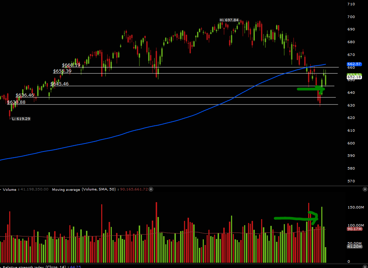This screenshot has width=368, height=268.
Task: Click the gray 41.20M volume tag
Action: [x=354, y=247]
